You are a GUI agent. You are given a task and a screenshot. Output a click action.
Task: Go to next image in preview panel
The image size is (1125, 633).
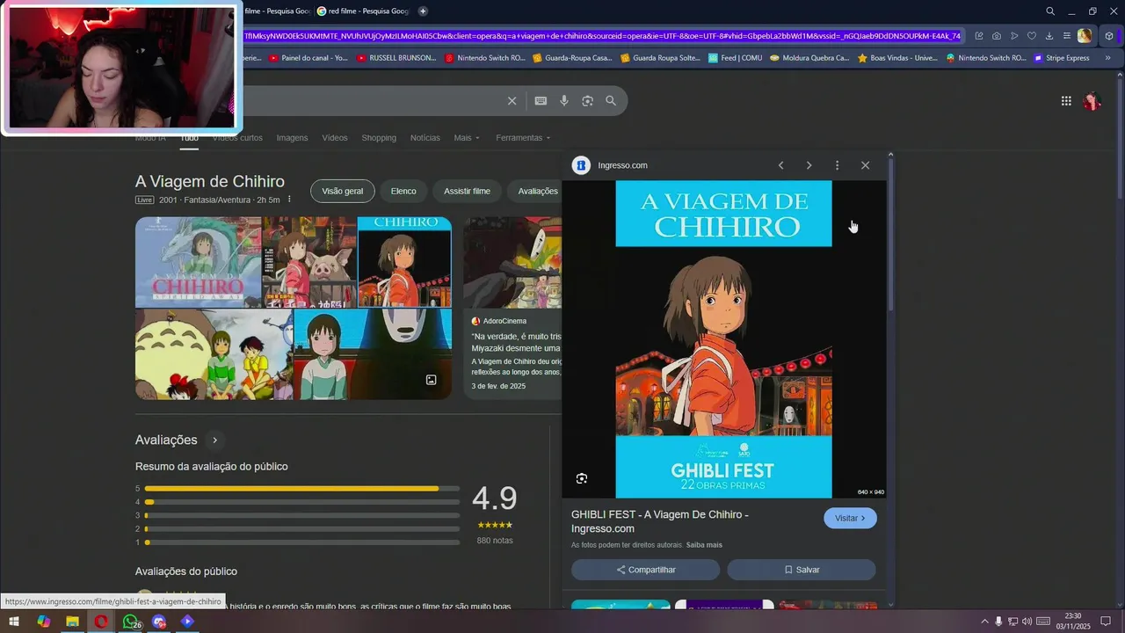pos(809,165)
